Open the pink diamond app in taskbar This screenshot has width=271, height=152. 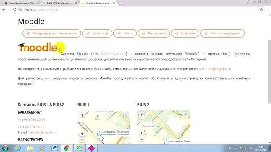pyautogui.click(x=91, y=148)
